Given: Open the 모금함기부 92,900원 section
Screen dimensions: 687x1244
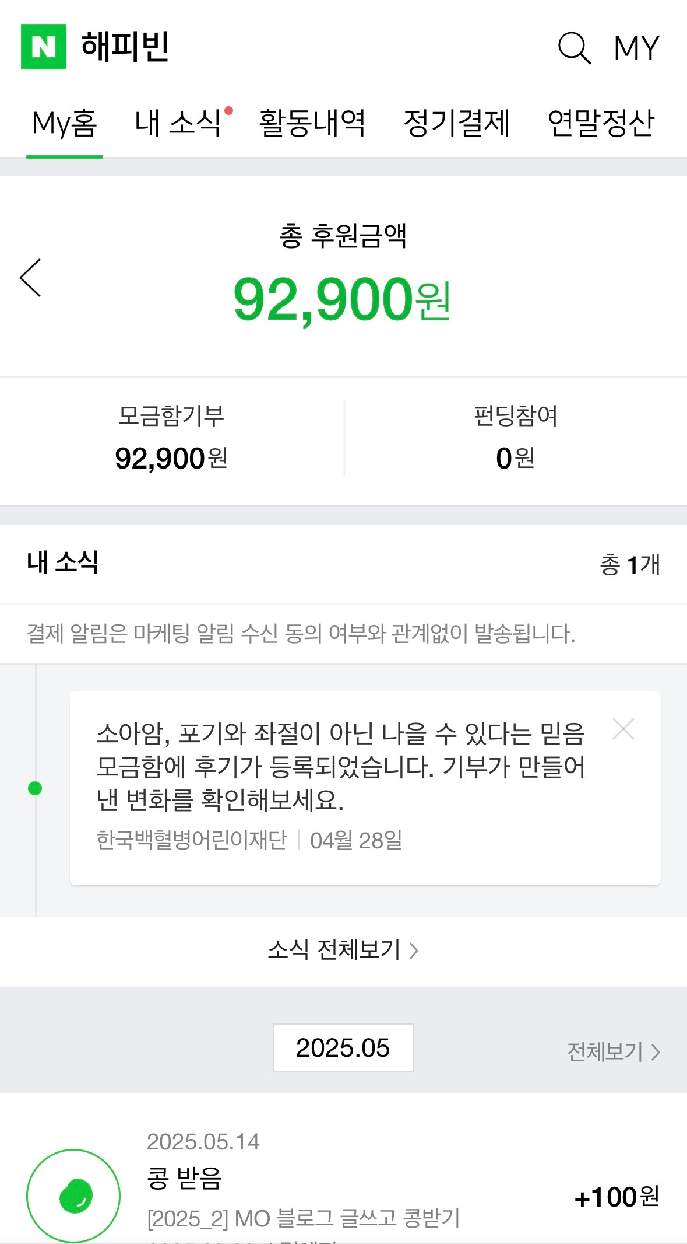Looking at the screenshot, I should click(x=171, y=438).
